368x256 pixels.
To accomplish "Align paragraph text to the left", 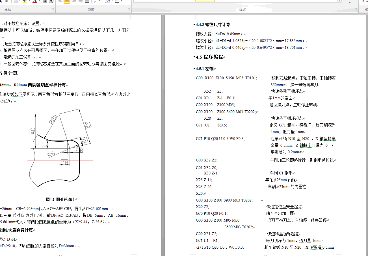I will coord(60,1).
